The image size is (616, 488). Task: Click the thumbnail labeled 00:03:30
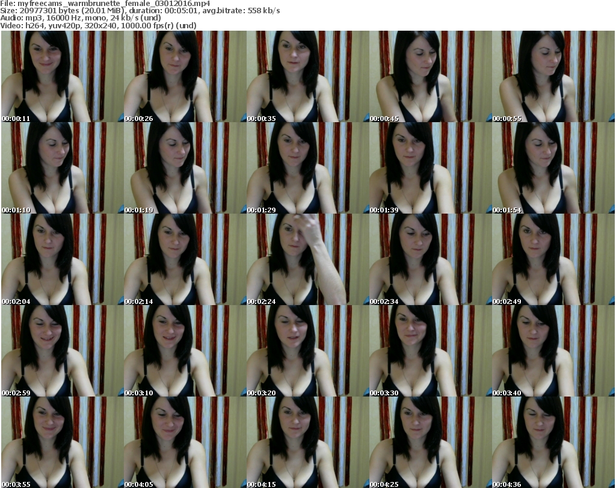[431, 351]
